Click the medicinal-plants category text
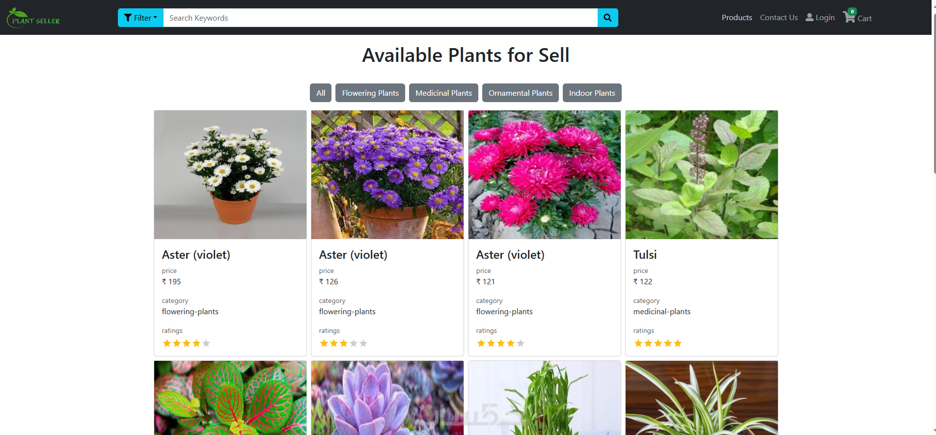This screenshot has height=435, width=936. [662, 312]
